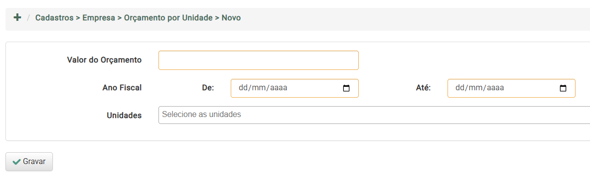Focus the Valor do Orçamento input field

(x=259, y=60)
